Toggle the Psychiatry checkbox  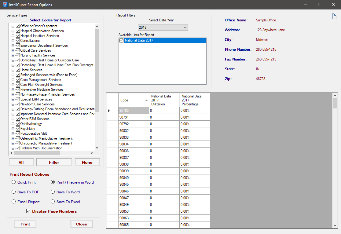[18, 129]
